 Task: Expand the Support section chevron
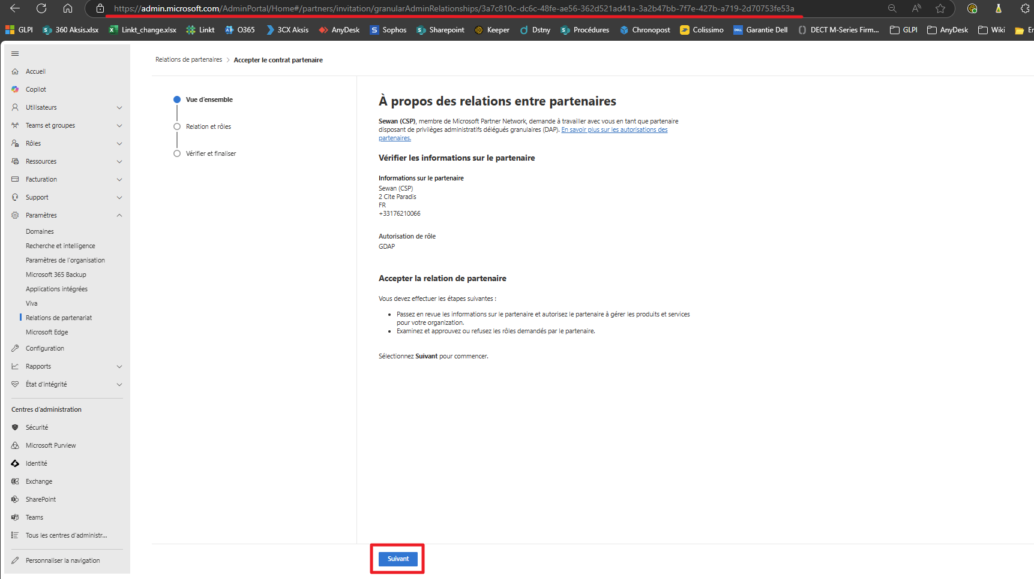tap(119, 197)
